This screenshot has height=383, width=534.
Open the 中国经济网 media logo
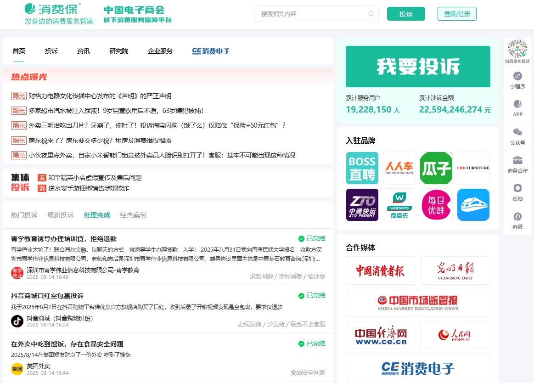coord(380,335)
